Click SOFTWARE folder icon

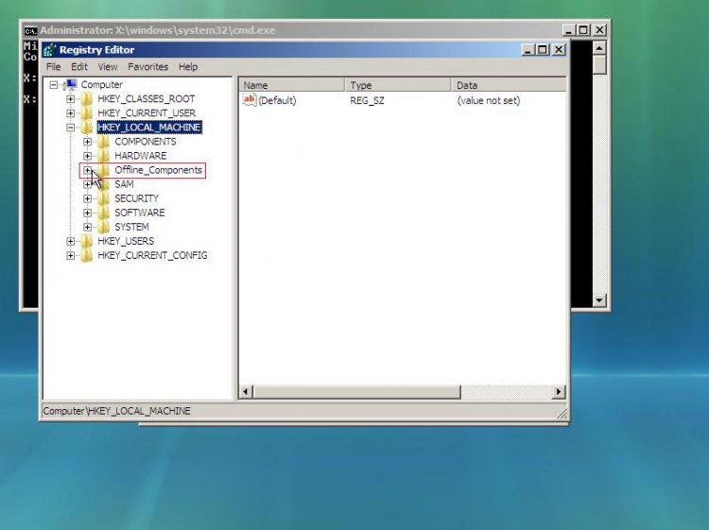tap(104, 213)
